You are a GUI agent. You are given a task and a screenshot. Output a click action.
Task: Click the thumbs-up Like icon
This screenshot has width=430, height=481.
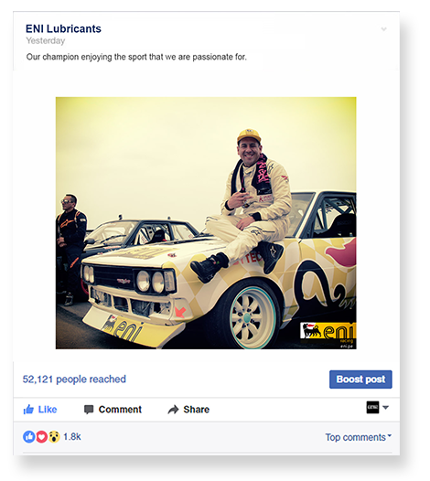pos(28,410)
